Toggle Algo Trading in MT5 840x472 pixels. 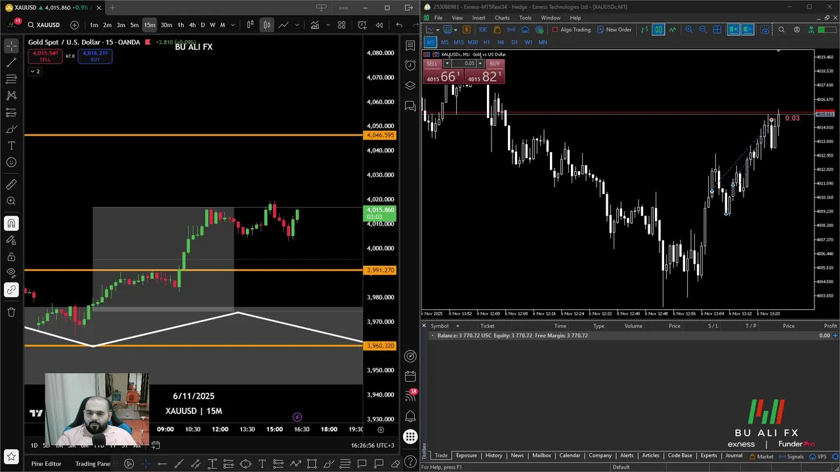[x=572, y=29]
